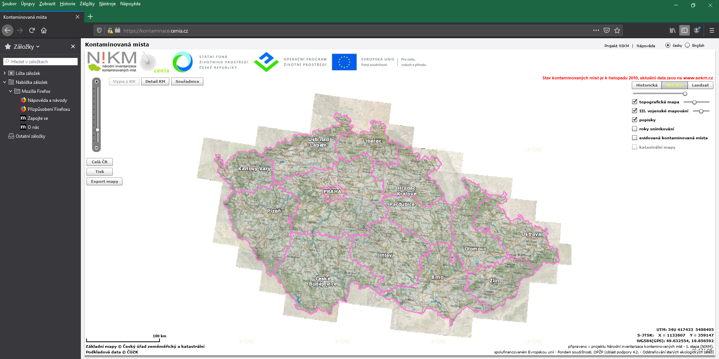Screen dimensions: 719x359
Task: Collapse the Mozilla Firefox bookmarks folder
Action: tap(10, 91)
